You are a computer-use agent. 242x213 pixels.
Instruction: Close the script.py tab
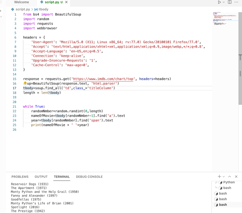pos(67,2)
